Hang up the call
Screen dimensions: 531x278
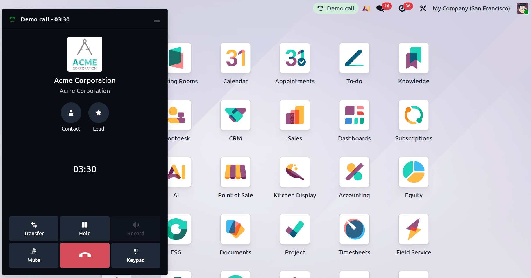coord(85,255)
